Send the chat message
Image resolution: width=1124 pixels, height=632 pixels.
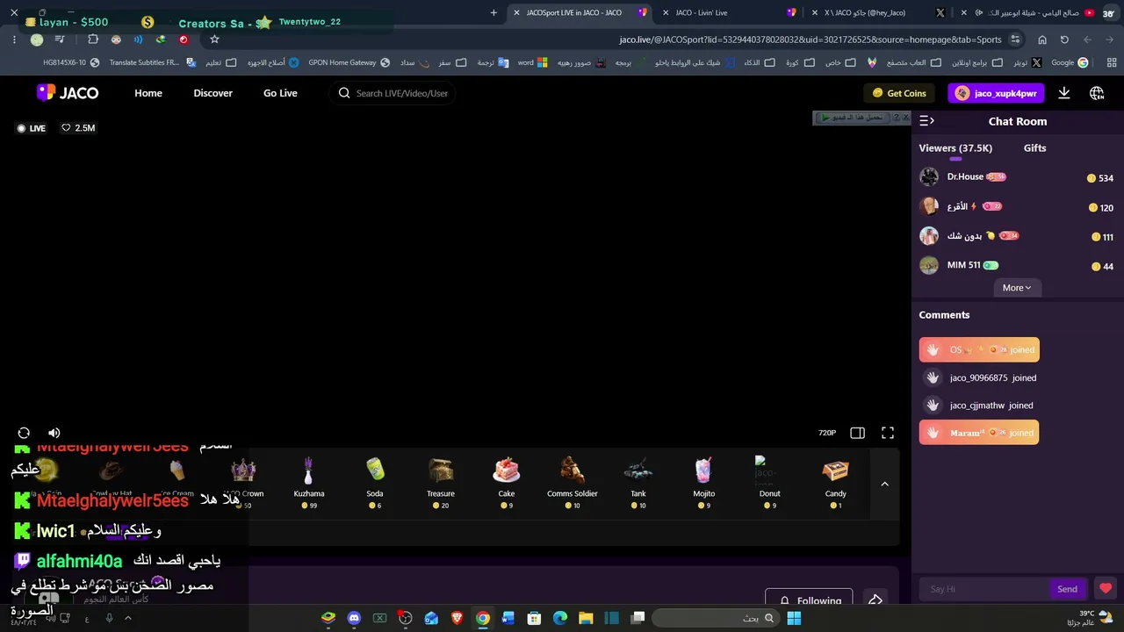(x=1067, y=589)
